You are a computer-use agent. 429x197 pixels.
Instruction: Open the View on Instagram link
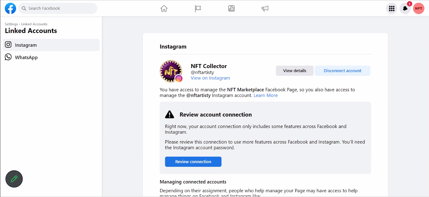pyautogui.click(x=210, y=78)
